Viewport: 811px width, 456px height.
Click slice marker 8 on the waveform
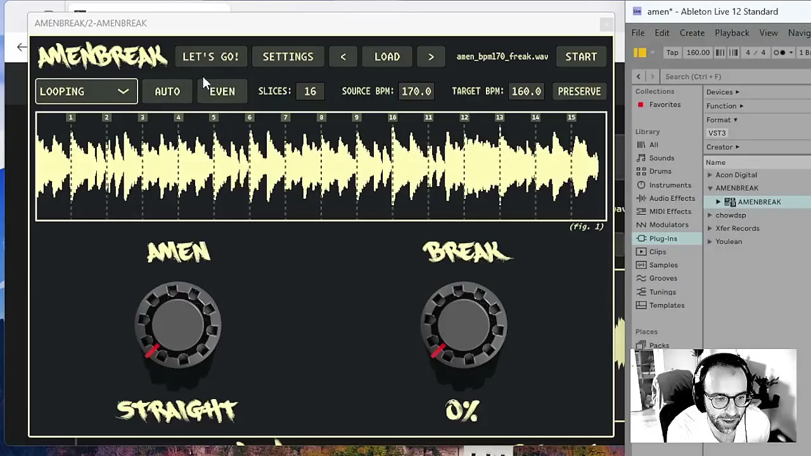(x=321, y=118)
